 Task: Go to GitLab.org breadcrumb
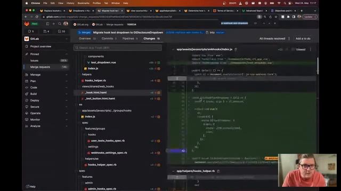point(81,24)
